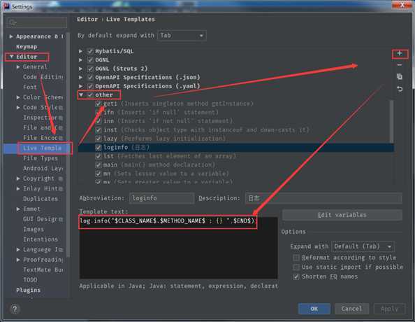The width and height of the screenshot is (415, 322).
Task: Click the Cancel button
Action: pyautogui.click(x=351, y=309)
